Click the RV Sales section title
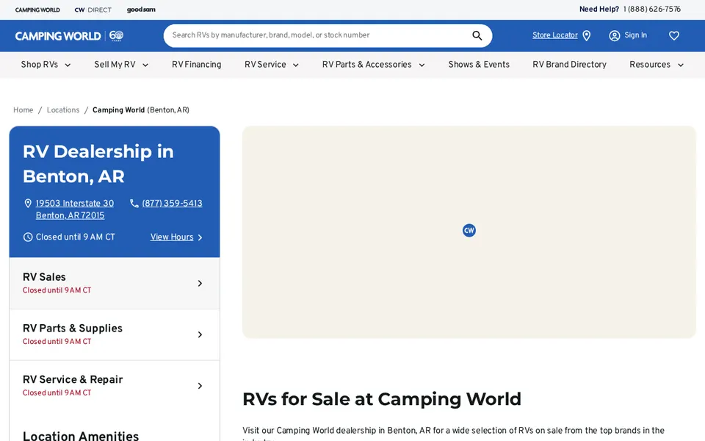705x441 pixels. pyautogui.click(x=44, y=277)
